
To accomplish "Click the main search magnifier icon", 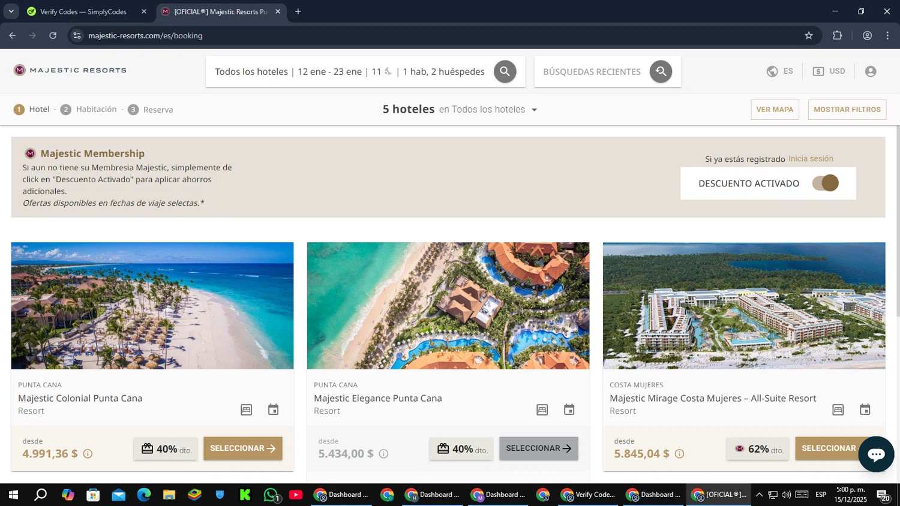I will tap(505, 71).
